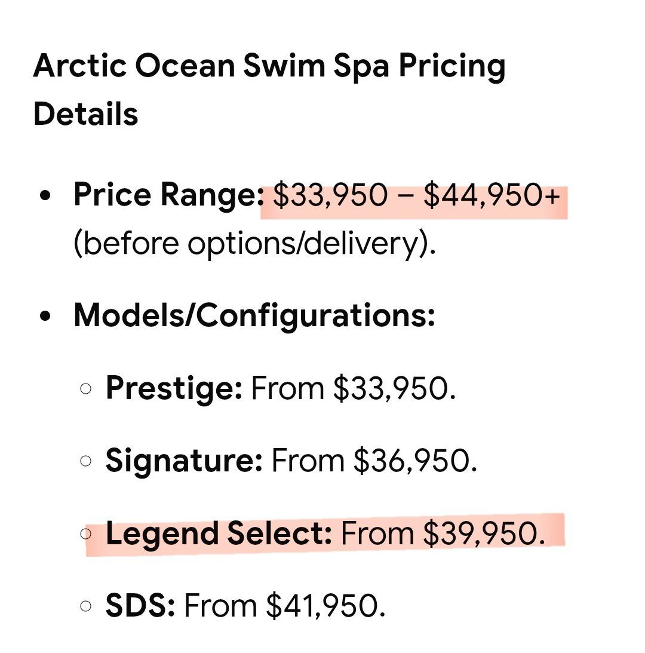Click the bold "Signature:" model name
The width and height of the screenshot is (645, 653).
point(184,461)
